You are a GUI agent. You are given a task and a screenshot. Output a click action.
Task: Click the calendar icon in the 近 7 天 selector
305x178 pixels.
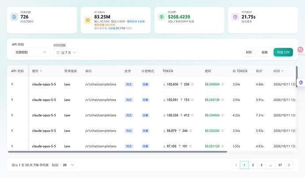click(x=58, y=53)
